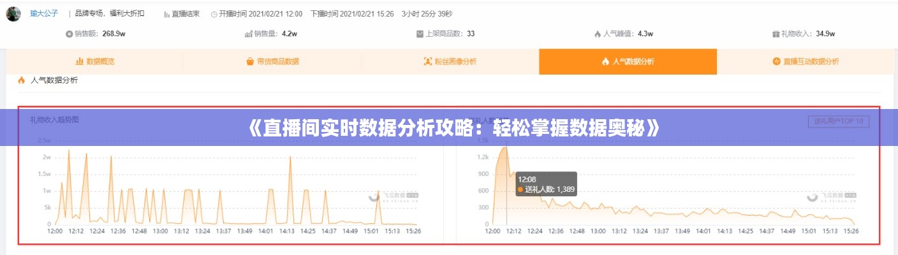Click the popularity peak value 4.3w
Screen dimensions: 898x255
[x=645, y=34]
